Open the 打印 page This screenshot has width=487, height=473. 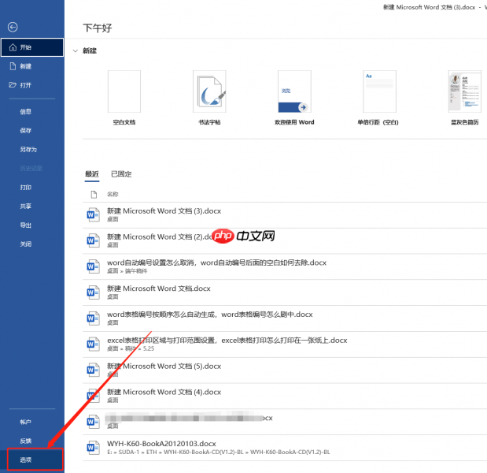[x=25, y=188]
